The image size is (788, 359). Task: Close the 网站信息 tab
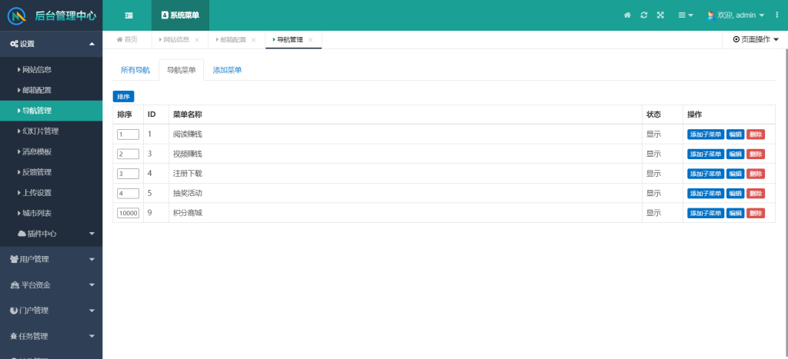click(197, 40)
